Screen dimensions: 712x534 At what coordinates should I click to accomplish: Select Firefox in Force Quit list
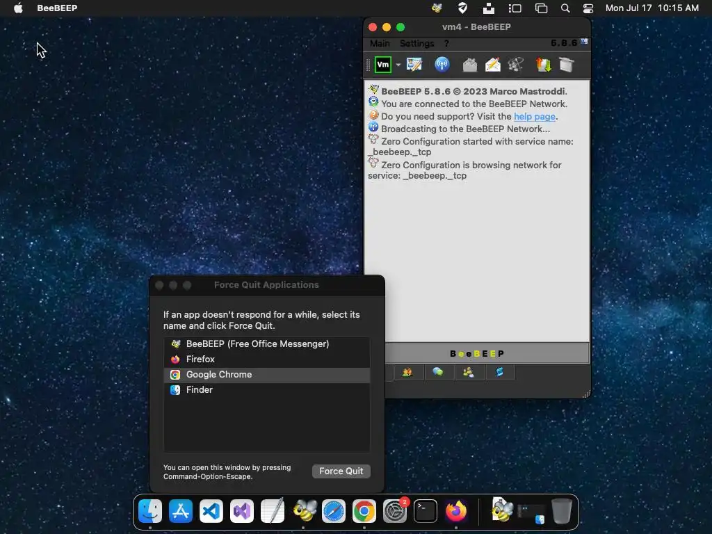[x=266, y=359]
